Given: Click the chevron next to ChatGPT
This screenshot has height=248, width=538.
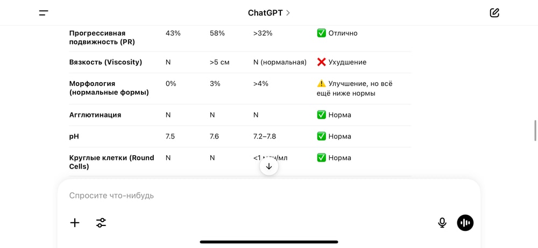Looking at the screenshot, I should 288,13.
